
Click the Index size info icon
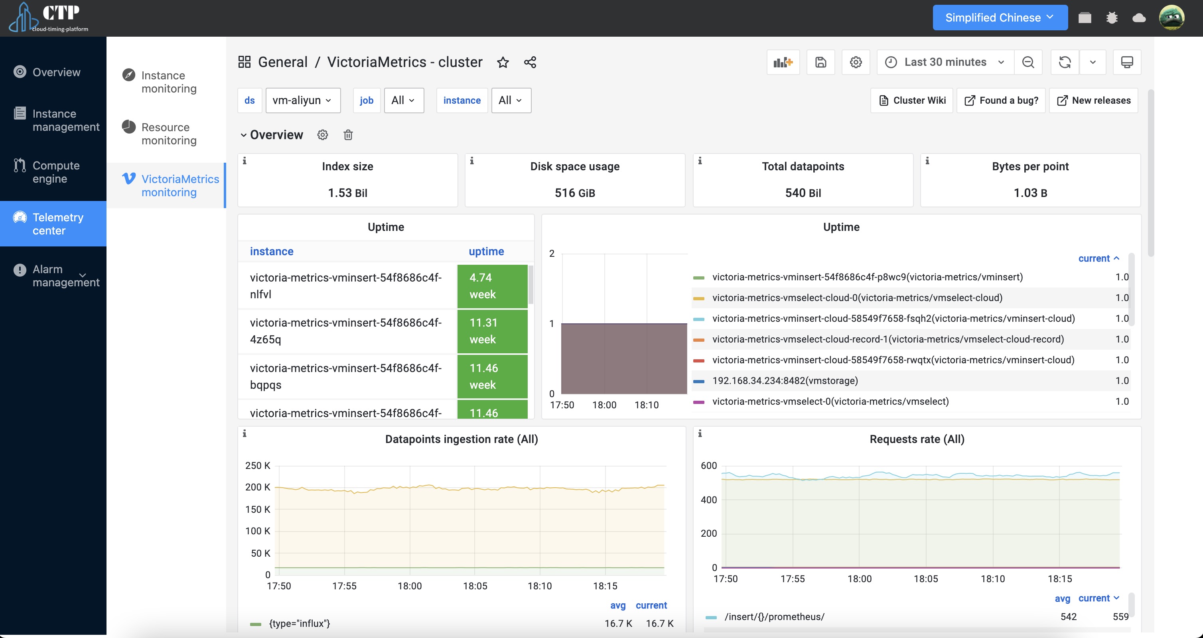[244, 161]
